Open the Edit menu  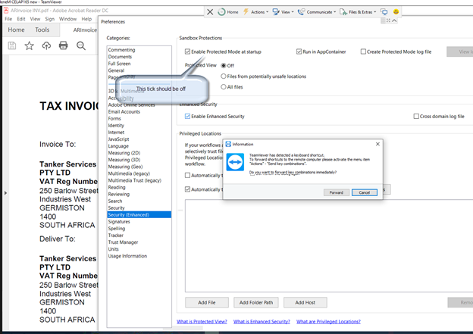22,18
